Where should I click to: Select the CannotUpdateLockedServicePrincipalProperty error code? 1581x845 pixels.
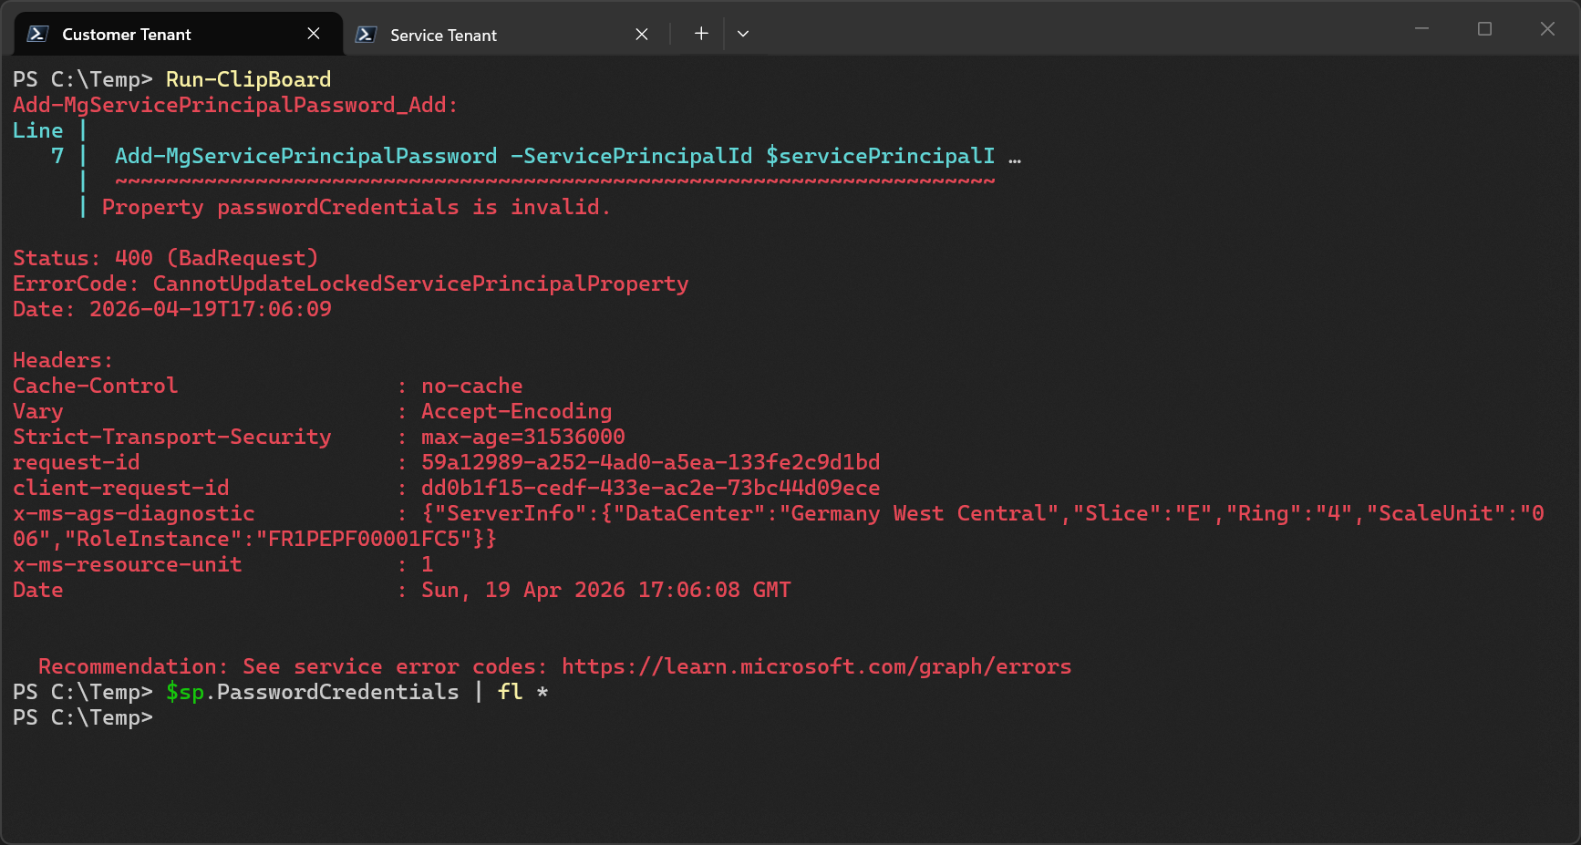coord(419,283)
